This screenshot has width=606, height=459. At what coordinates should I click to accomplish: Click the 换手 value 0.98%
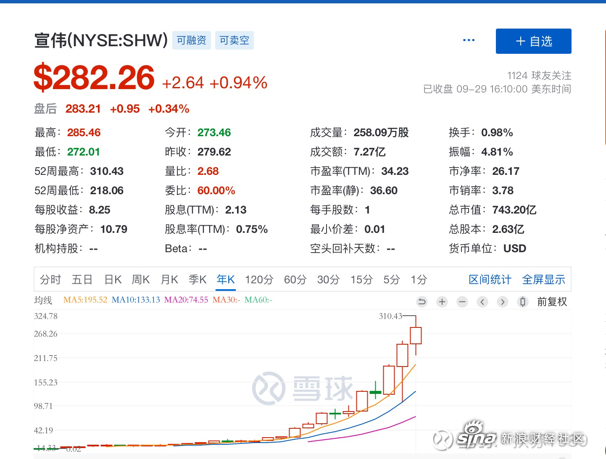coord(497,132)
